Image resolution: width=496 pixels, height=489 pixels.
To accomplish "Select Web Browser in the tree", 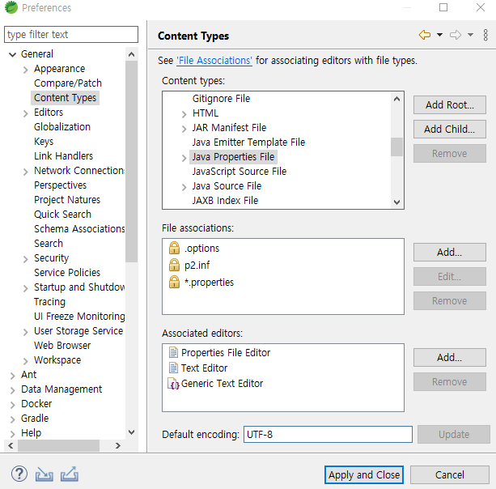I will (x=62, y=346).
